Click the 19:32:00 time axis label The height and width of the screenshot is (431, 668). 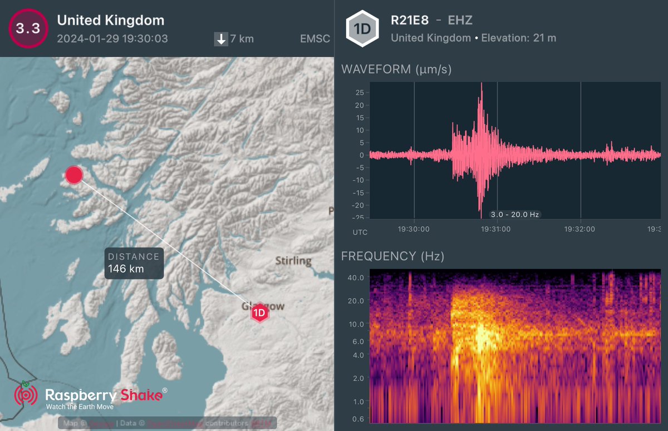581,229
